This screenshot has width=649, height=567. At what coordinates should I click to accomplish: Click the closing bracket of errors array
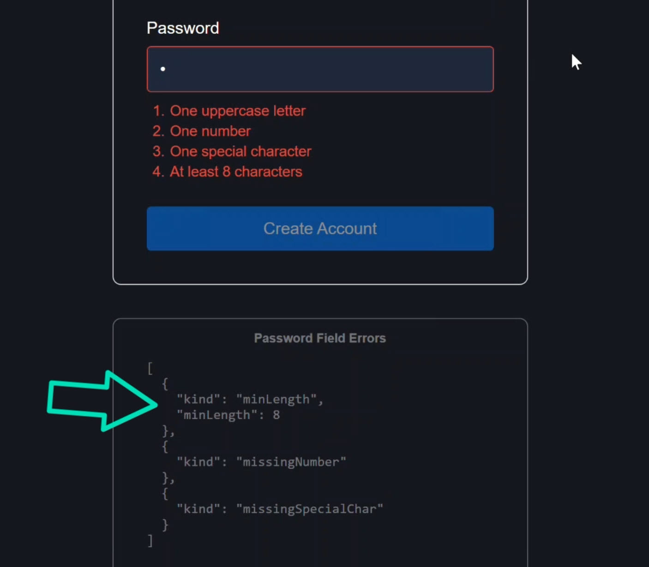pyautogui.click(x=150, y=541)
